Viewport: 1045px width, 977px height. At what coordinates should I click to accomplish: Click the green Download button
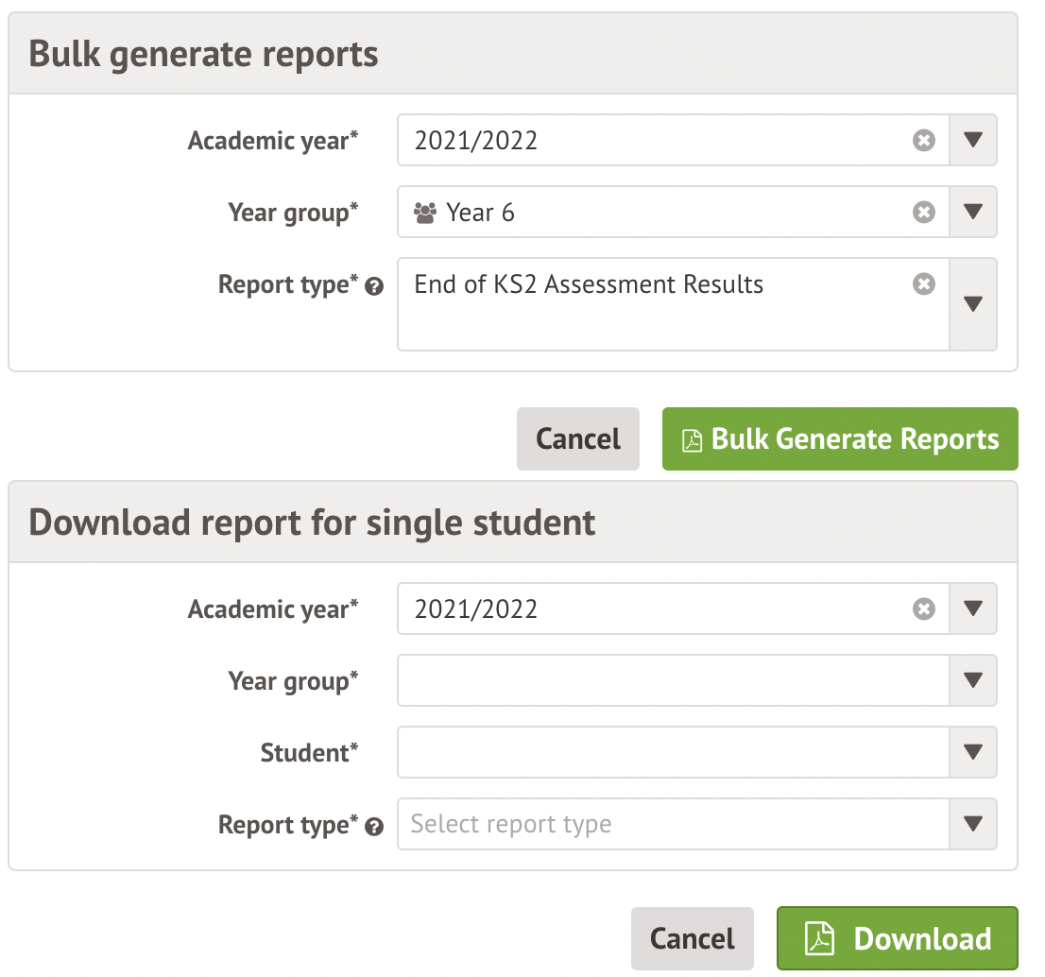pyautogui.click(x=897, y=938)
